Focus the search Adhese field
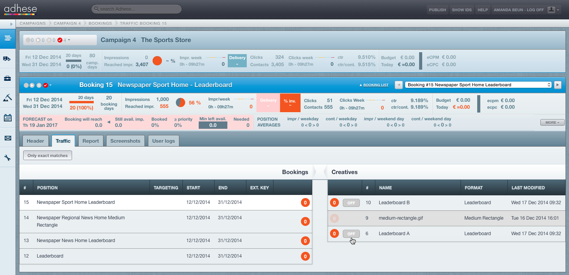This screenshot has height=275, width=569. click(x=136, y=9)
